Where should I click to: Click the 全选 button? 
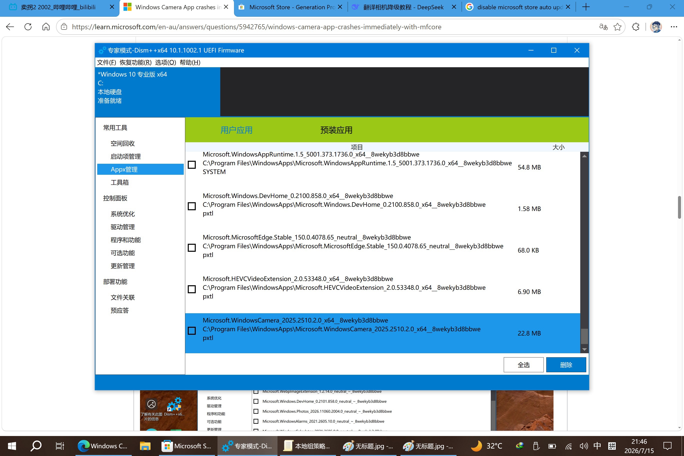(x=523, y=365)
